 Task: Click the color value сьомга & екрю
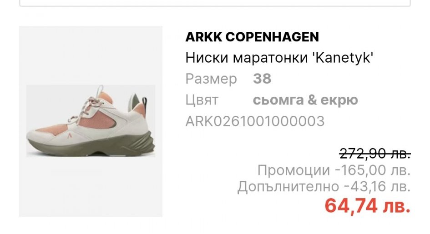point(305,100)
